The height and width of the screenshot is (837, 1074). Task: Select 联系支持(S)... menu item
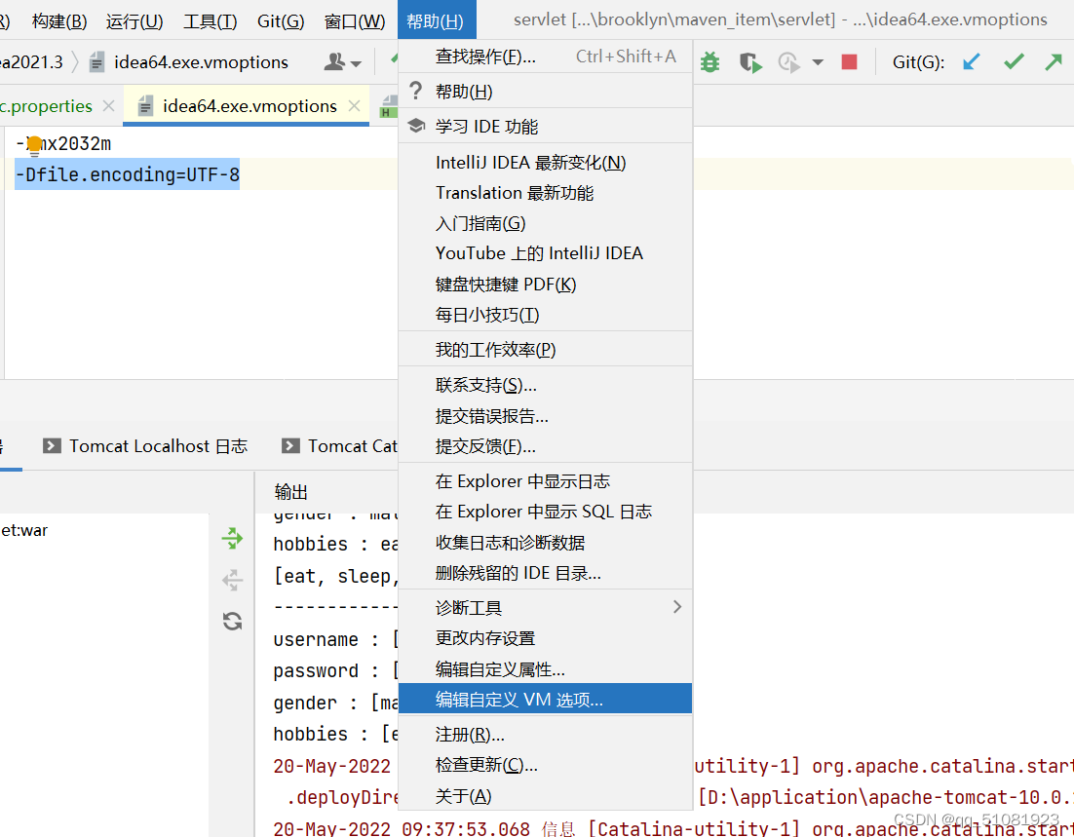coord(545,385)
